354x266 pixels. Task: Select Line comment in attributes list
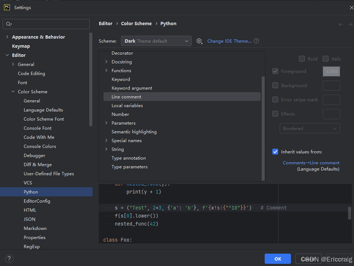click(x=182, y=97)
